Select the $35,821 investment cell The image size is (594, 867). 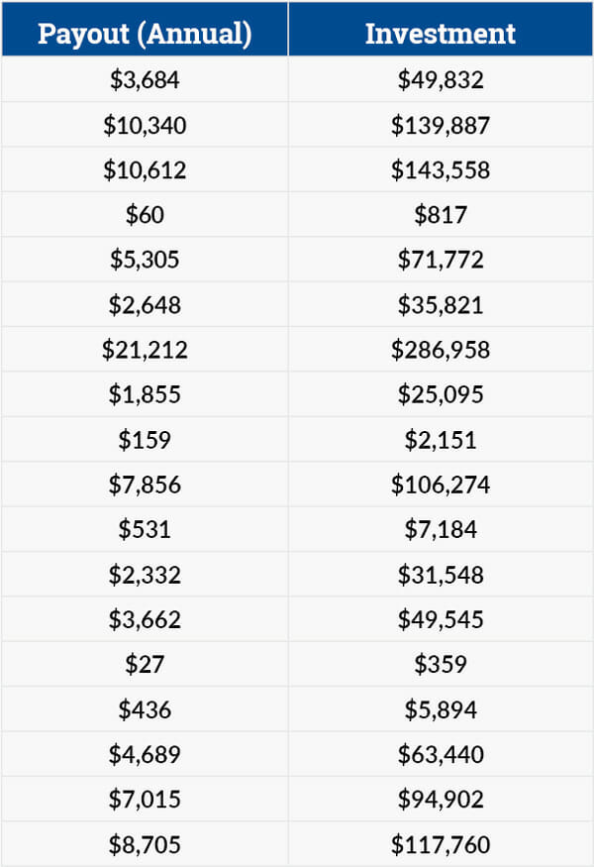tap(441, 305)
